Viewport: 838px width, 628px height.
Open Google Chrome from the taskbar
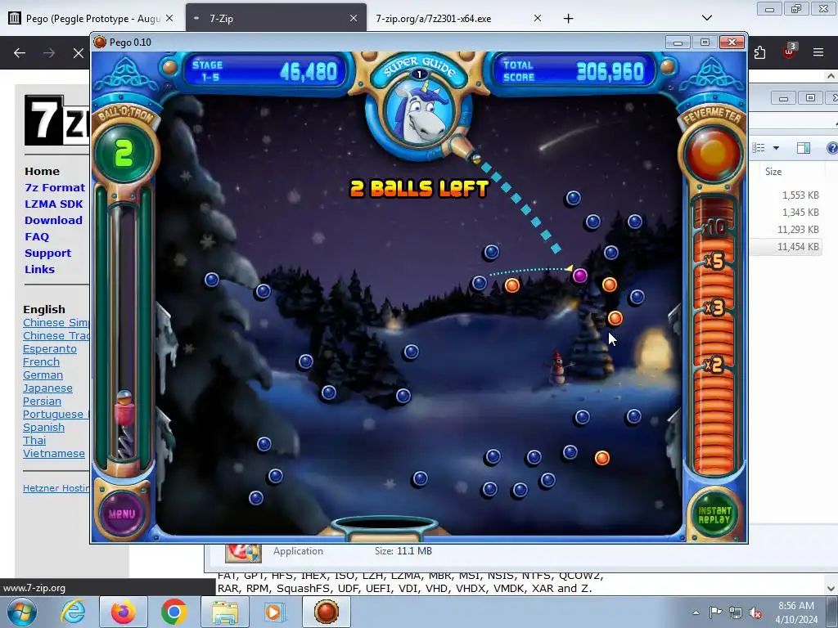[x=173, y=612]
